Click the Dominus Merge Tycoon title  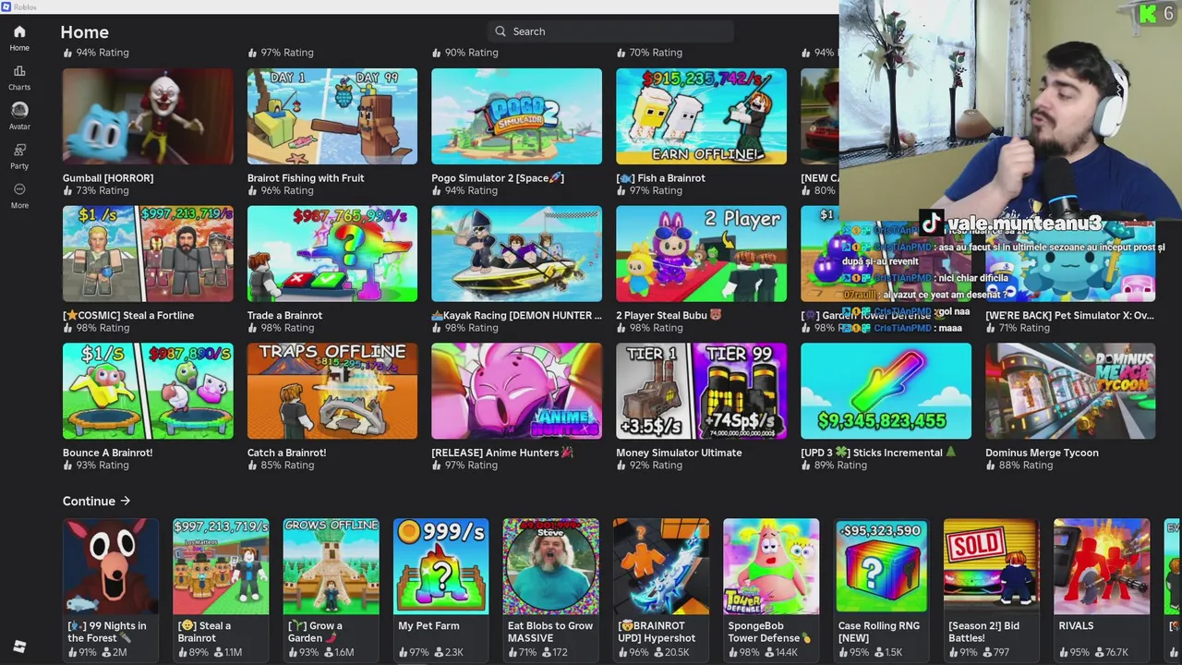pyautogui.click(x=1042, y=453)
